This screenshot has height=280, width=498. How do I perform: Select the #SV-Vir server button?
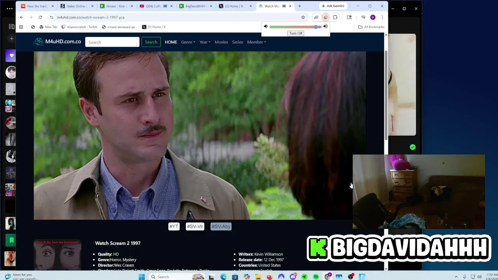[x=195, y=226]
